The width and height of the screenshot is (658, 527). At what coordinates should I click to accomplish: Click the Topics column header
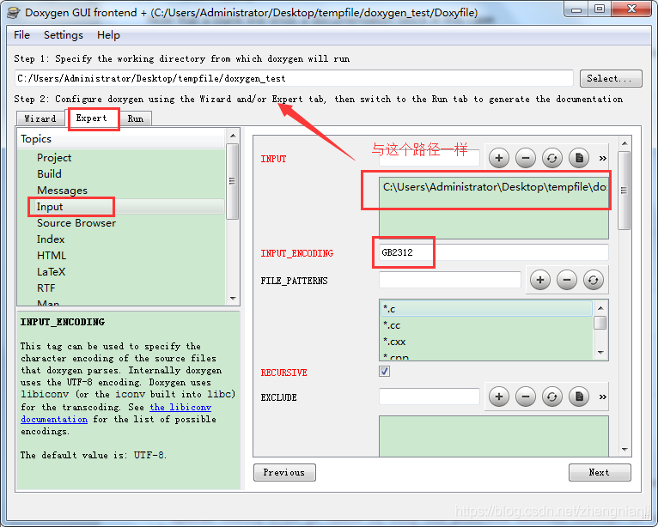121,139
